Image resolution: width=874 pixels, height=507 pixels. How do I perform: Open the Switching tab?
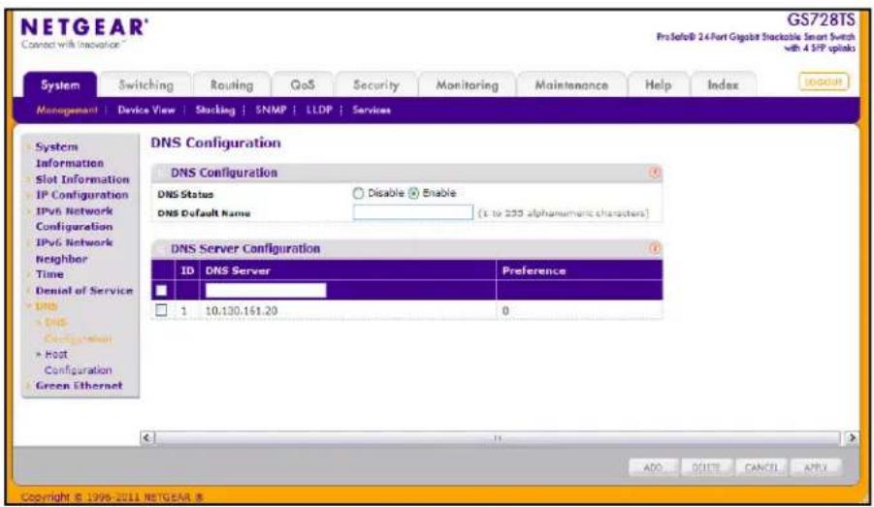pyautogui.click(x=146, y=84)
